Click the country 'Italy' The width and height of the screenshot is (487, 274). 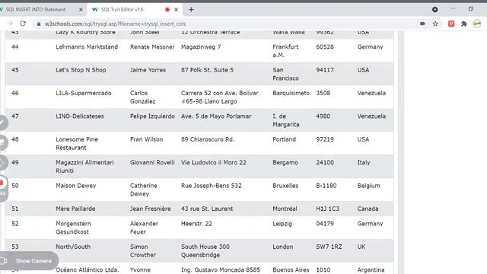(x=364, y=162)
